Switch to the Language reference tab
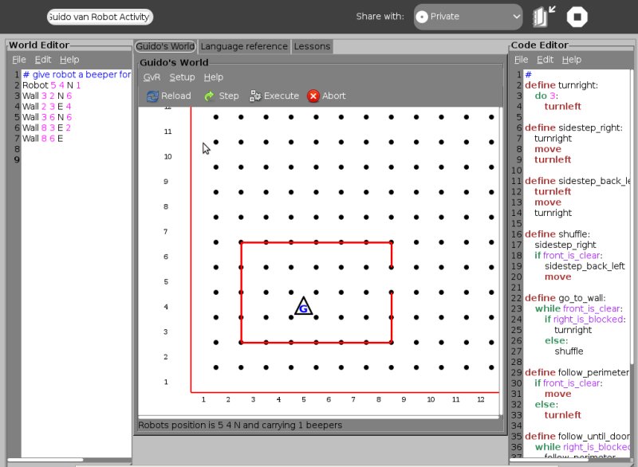 243,46
